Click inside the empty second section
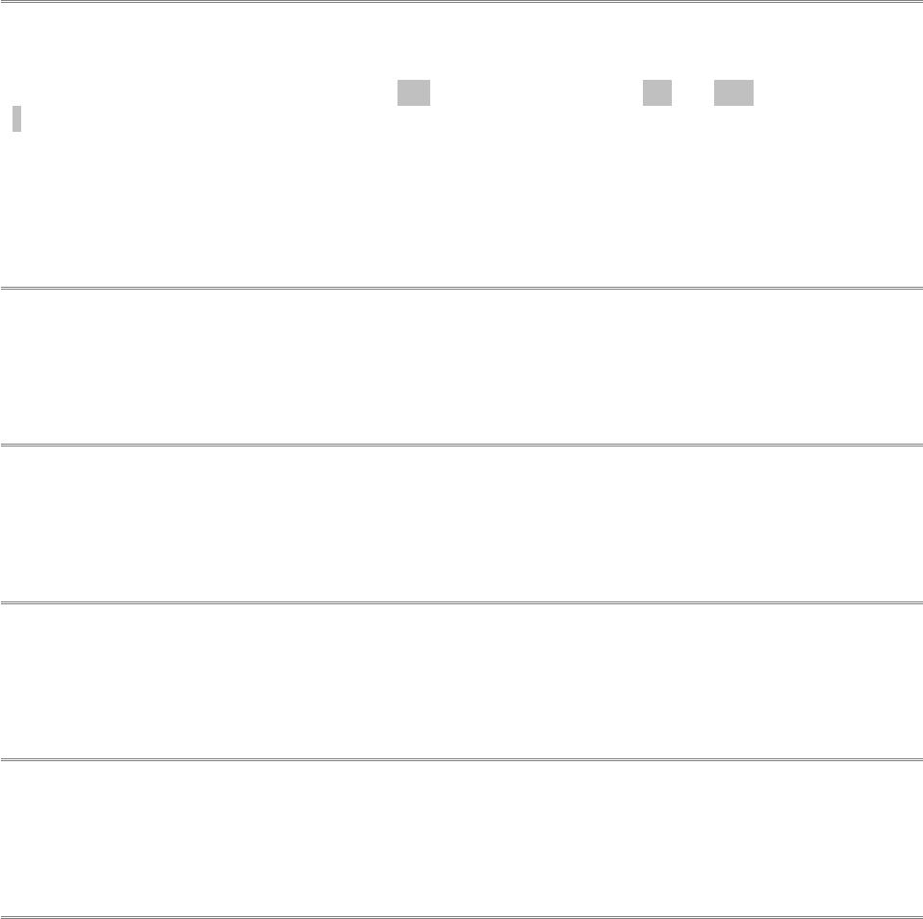 click(461, 367)
